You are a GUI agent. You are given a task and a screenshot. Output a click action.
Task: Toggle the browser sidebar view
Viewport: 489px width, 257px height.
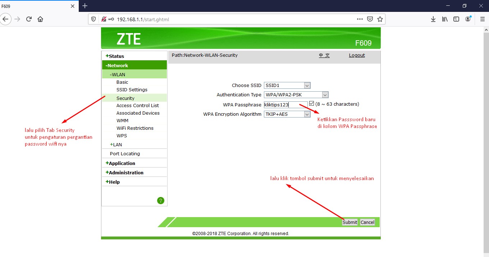coord(456,19)
